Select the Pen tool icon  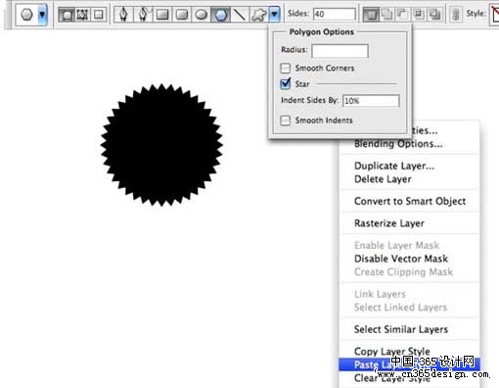pyautogui.click(x=123, y=15)
